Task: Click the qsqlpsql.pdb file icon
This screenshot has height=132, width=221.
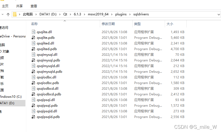Action: (33, 105)
